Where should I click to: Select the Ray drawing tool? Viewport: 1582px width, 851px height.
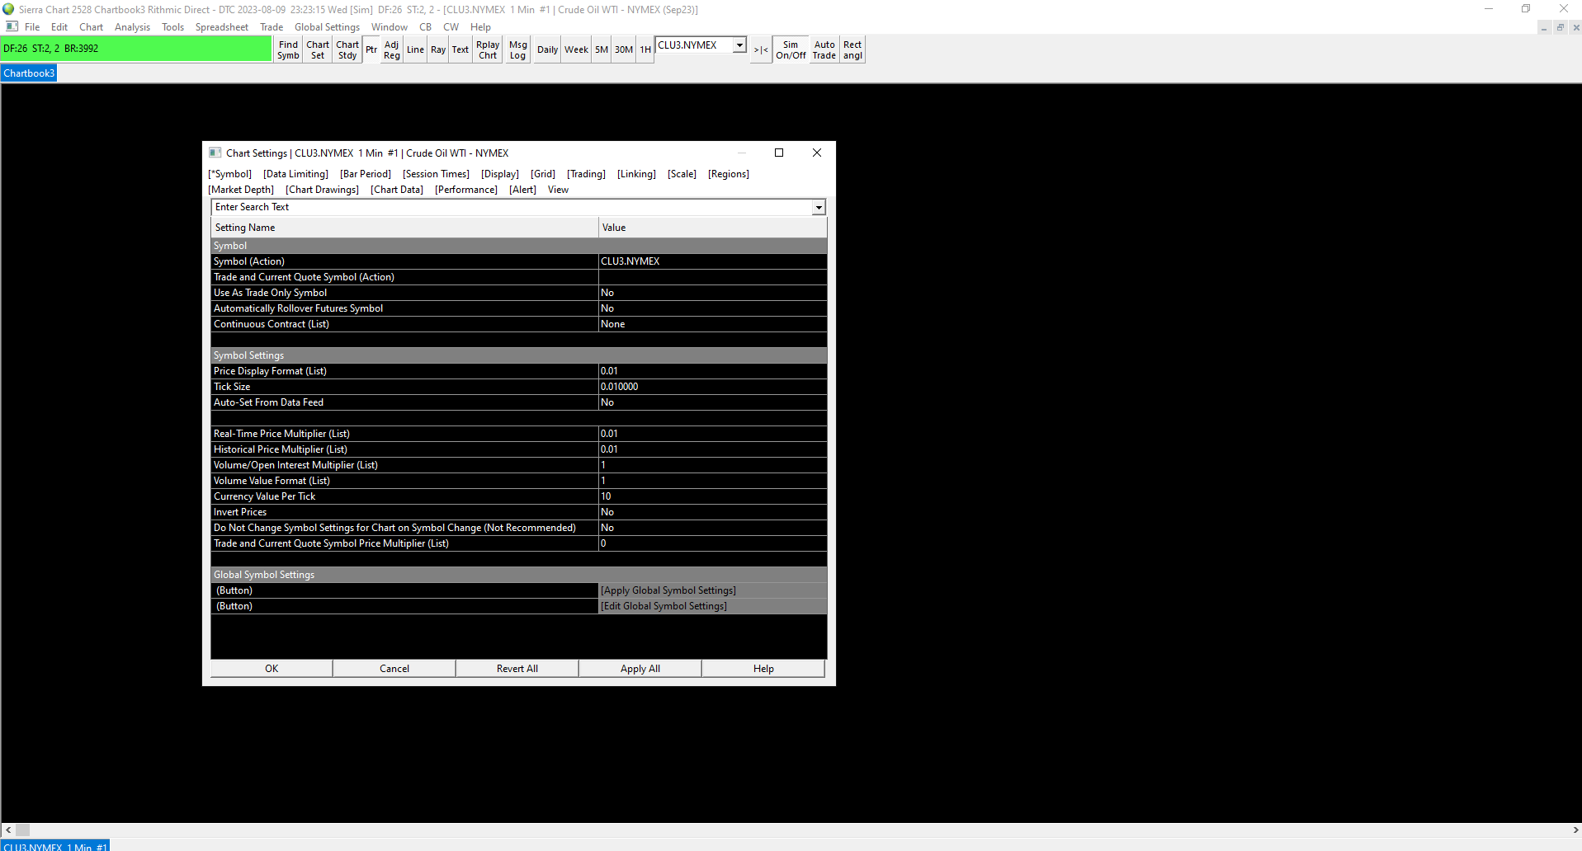click(x=438, y=49)
